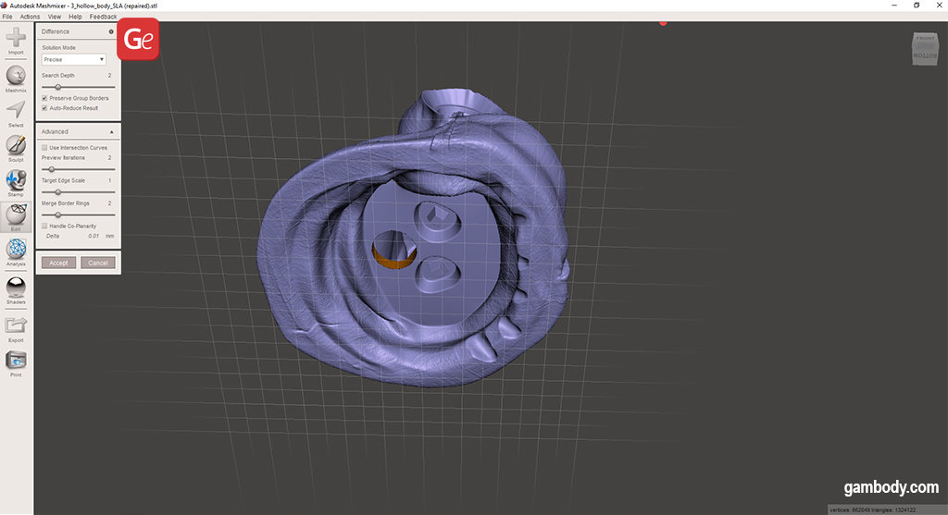Choose the Select tool in sidebar
This screenshot has height=515, width=948.
[16, 110]
